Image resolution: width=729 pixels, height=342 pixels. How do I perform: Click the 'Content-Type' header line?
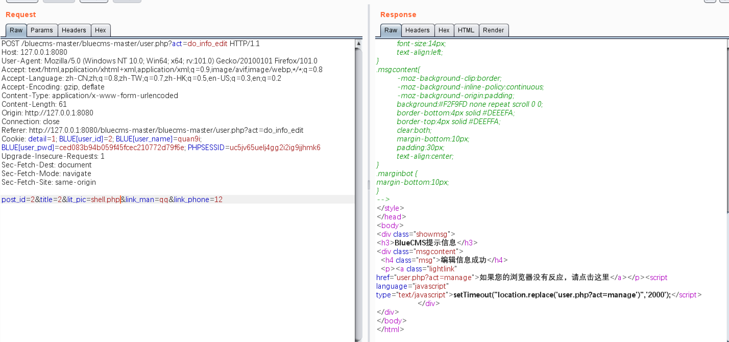[90, 96]
